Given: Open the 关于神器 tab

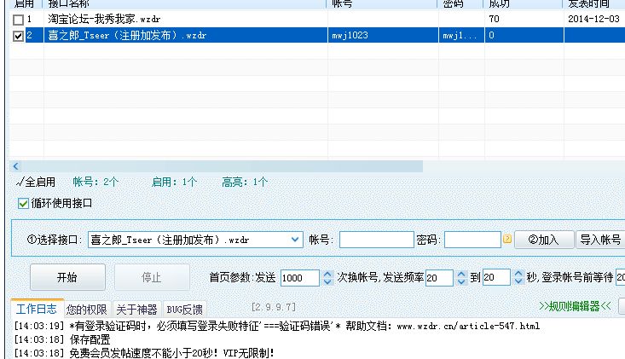Looking at the screenshot, I should click(136, 309).
